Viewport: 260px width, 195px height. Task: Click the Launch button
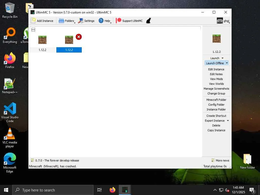pos(215,58)
